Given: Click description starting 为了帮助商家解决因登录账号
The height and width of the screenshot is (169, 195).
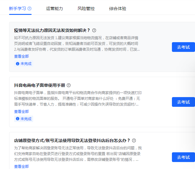Looking at the screenshot, I should pyautogui.click(x=78, y=154).
